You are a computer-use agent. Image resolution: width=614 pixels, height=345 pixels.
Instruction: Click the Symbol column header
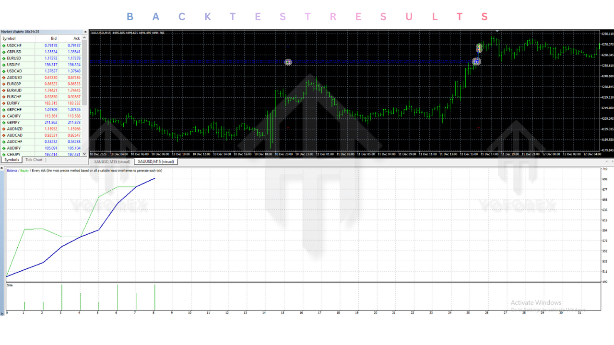[x=9, y=38]
